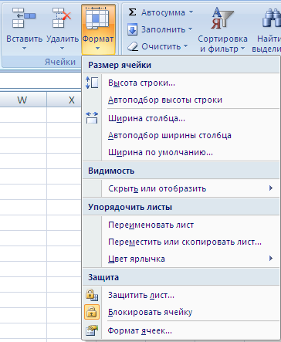Click the Удалить cells icon
The image size is (281, 342).
coord(62,18)
